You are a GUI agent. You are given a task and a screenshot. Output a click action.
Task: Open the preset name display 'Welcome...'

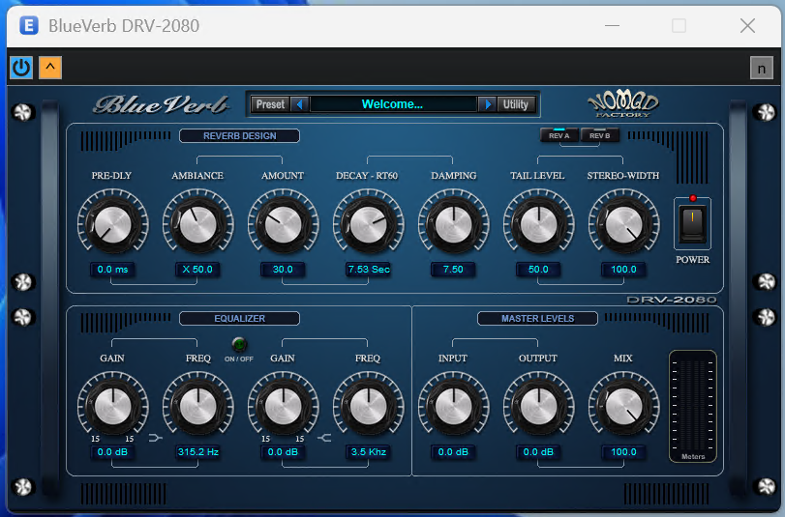tap(393, 104)
